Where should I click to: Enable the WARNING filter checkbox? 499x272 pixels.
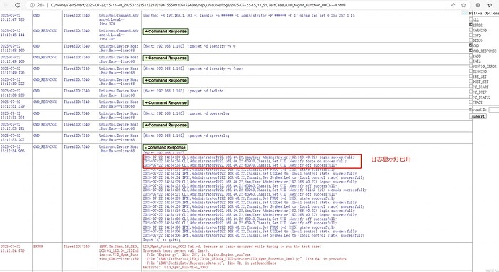click(471, 30)
